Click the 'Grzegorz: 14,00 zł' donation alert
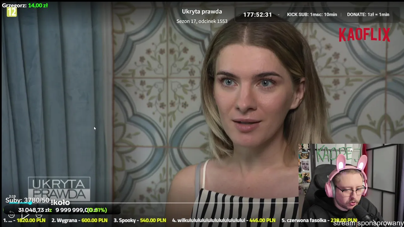The width and height of the screenshot is (404, 227). [25, 5]
